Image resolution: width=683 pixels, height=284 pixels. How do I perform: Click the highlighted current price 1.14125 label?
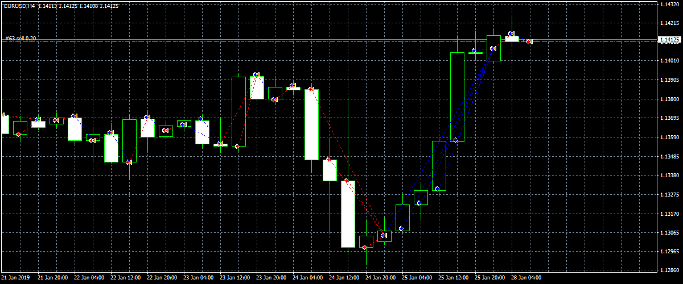click(669, 40)
